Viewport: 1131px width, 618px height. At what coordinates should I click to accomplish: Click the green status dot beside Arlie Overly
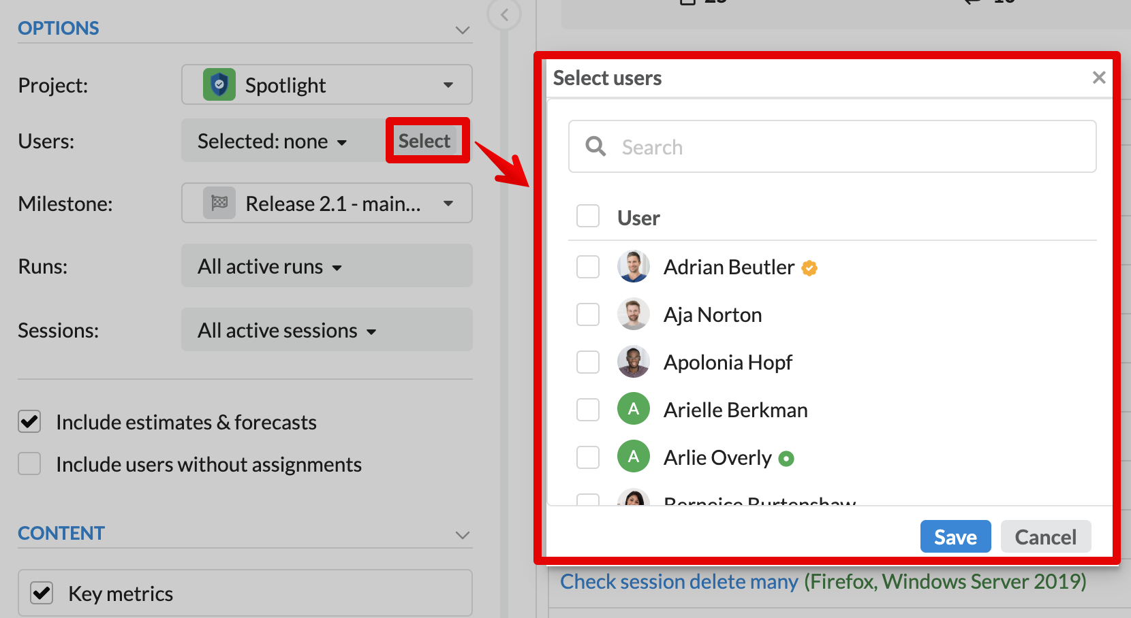[786, 459]
